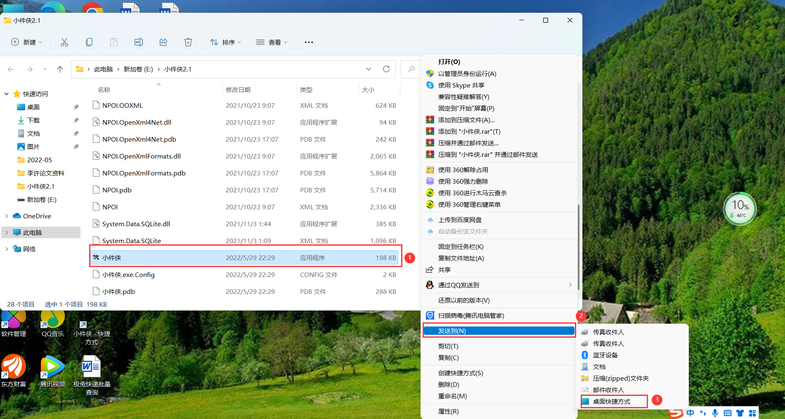Toggle the 中 Chinese input mode indicator
The height and width of the screenshot is (419, 785).
click(x=690, y=413)
